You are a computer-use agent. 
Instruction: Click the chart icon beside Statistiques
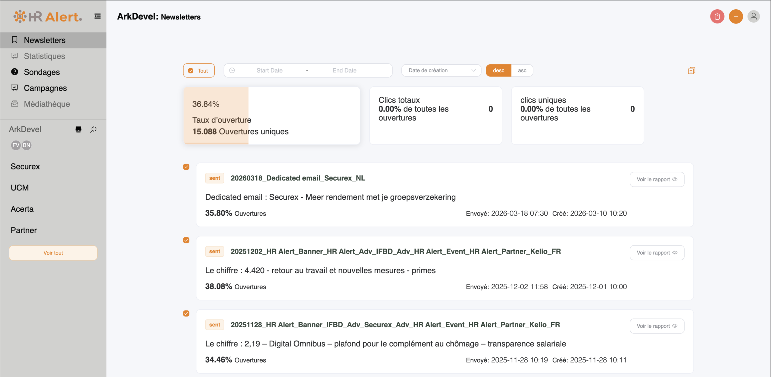[14, 56]
